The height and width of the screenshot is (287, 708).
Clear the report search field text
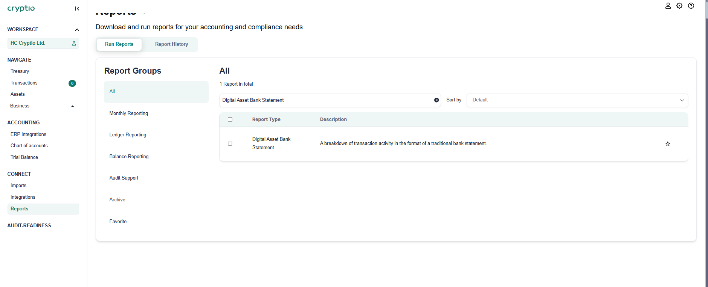pos(436,100)
